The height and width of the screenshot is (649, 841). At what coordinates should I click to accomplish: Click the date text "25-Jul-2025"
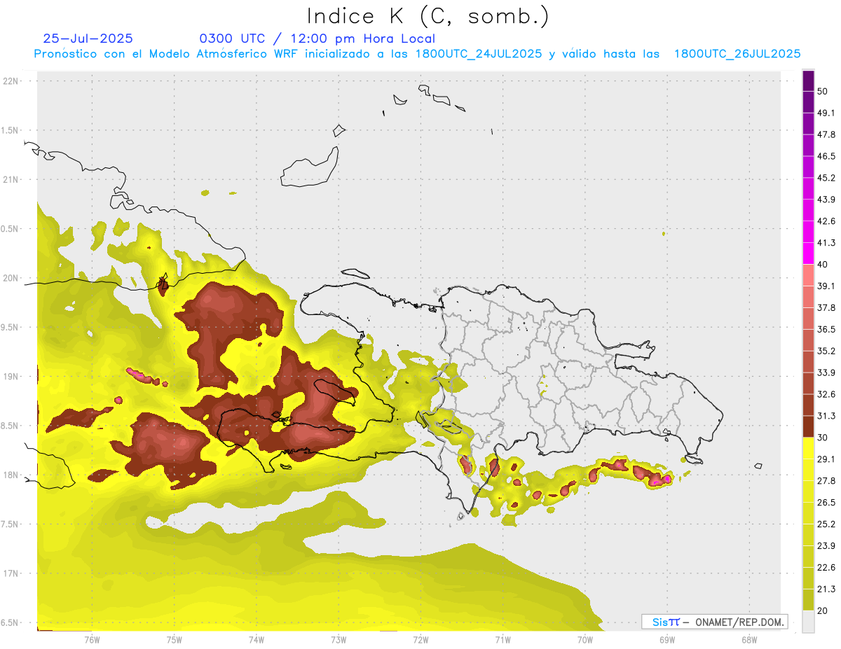[x=88, y=39]
